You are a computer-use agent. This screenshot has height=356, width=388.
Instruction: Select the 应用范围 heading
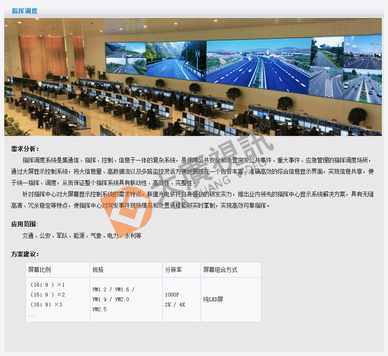tap(25, 224)
